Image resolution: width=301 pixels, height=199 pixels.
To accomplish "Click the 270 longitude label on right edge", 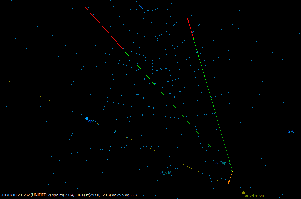I will point(291,132).
